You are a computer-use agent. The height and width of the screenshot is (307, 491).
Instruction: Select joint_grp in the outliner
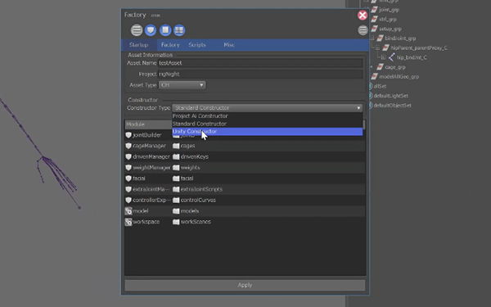[x=389, y=10]
